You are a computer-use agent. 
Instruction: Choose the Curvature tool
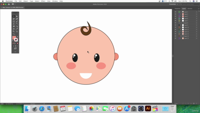[x=17, y=19]
